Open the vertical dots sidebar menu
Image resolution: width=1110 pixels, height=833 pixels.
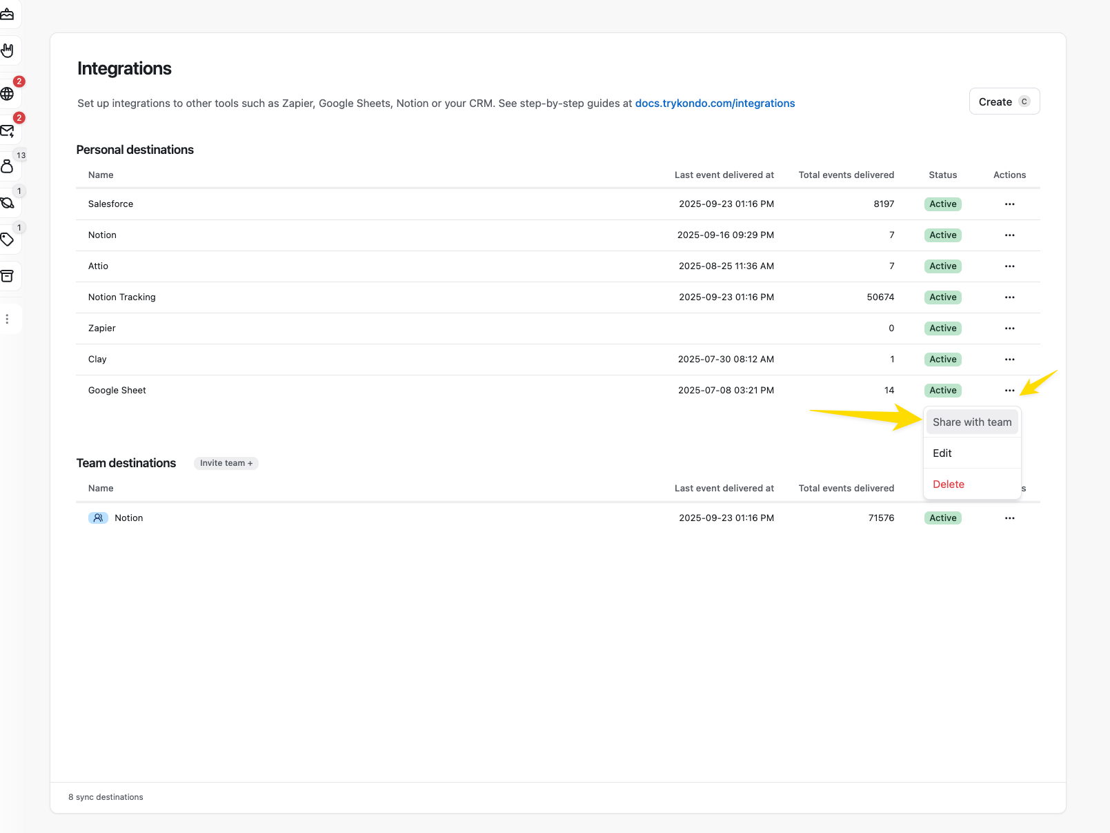(7, 319)
